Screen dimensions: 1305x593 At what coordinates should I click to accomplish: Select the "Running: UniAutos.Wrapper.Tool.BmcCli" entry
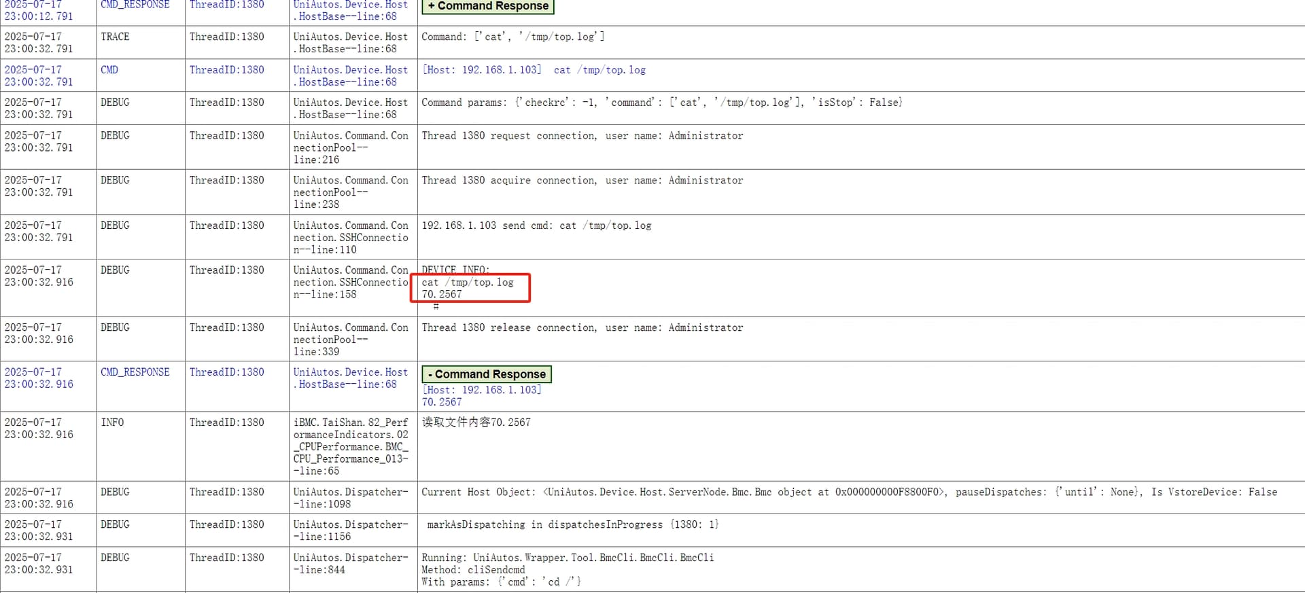(568, 558)
